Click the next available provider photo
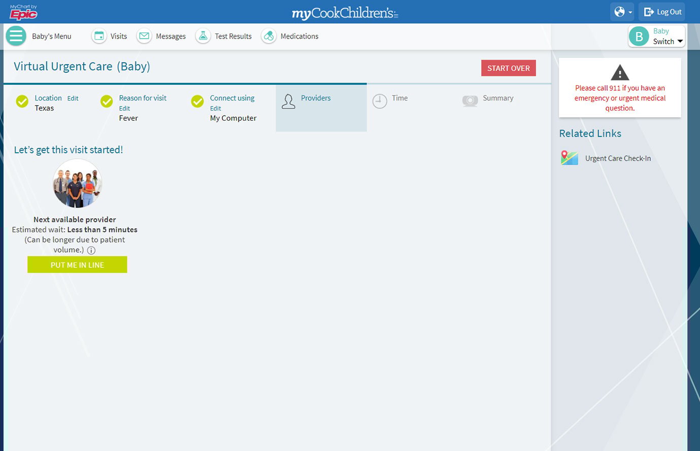The height and width of the screenshot is (451, 700). coord(77,184)
